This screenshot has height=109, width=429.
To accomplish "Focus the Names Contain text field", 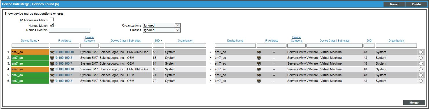I will pyautogui.click(x=70, y=30).
